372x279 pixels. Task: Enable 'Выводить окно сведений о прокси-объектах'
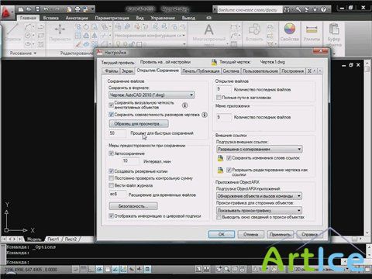(x=219, y=217)
